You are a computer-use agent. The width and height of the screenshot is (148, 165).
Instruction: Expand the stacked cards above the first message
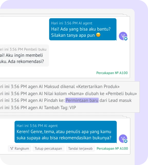click(x=63, y=15)
